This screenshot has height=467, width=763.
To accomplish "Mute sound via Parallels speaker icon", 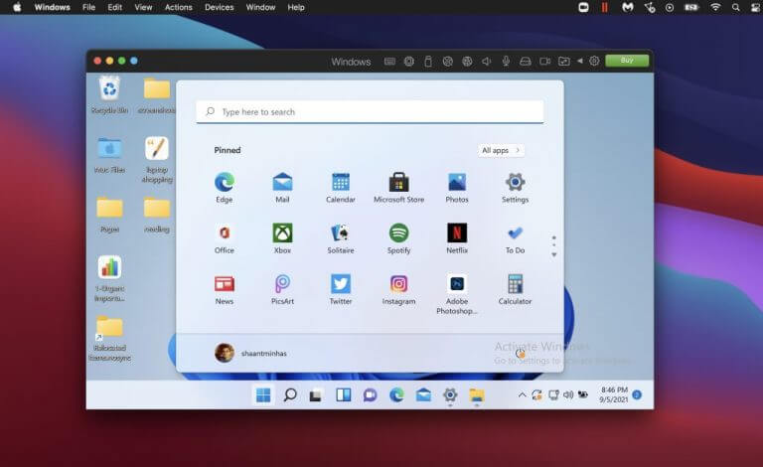I will pos(487,61).
